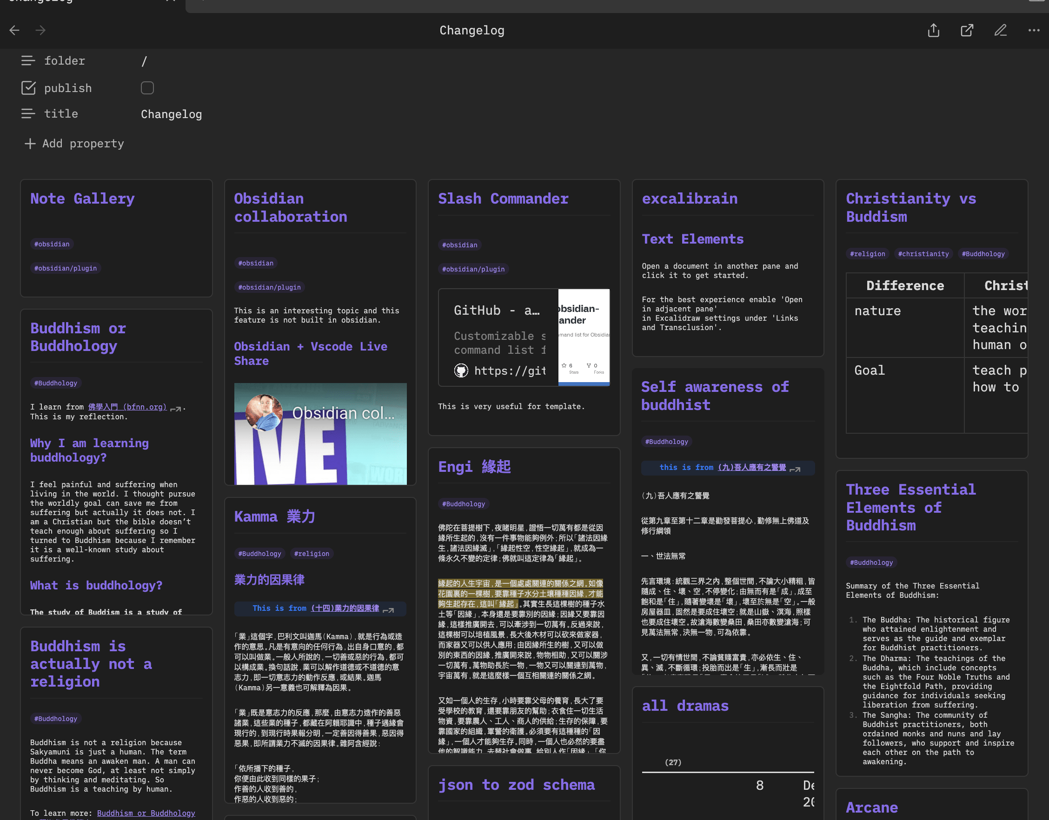Open the Slash Commander note title
The image size is (1049, 820).
503,198
